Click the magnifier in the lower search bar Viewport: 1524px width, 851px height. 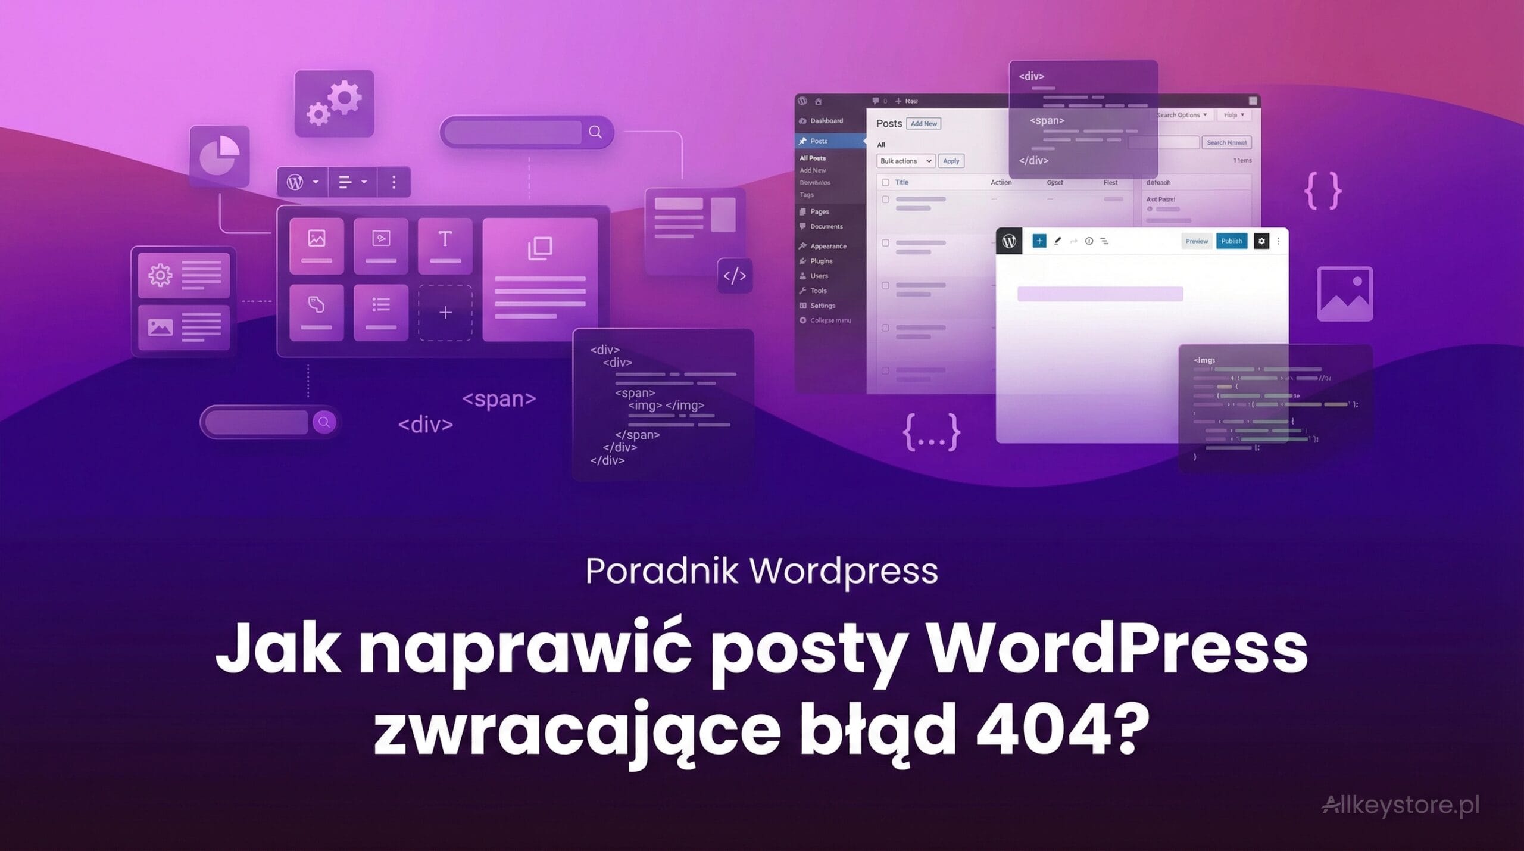point(324,422)
